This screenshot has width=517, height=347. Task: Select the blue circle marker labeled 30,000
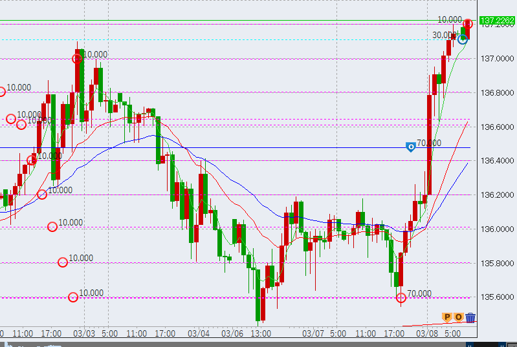click(462, 39)
